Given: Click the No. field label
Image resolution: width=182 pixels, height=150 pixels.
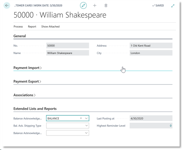Looking at the screenshot, I should pos(16,46).
